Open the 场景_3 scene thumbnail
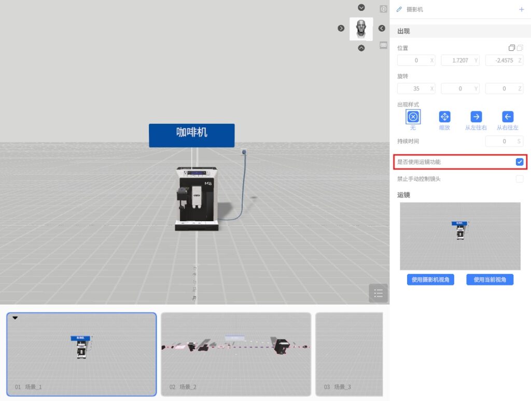531x401 pixels. point(349,354)
